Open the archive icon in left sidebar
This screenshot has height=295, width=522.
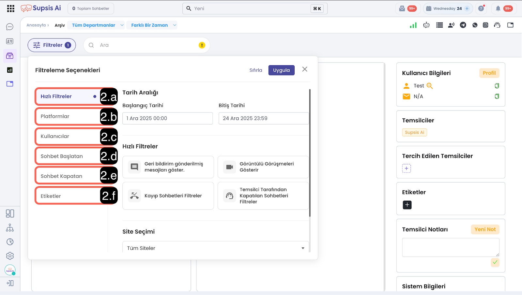tap(10, 56)
